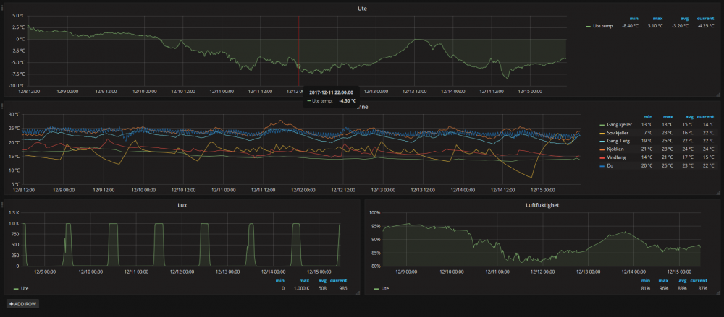Image resolution: width=724 pixels, height=317 pixels.
Task: Click the Ute temp legend color line
Action: 588,26
